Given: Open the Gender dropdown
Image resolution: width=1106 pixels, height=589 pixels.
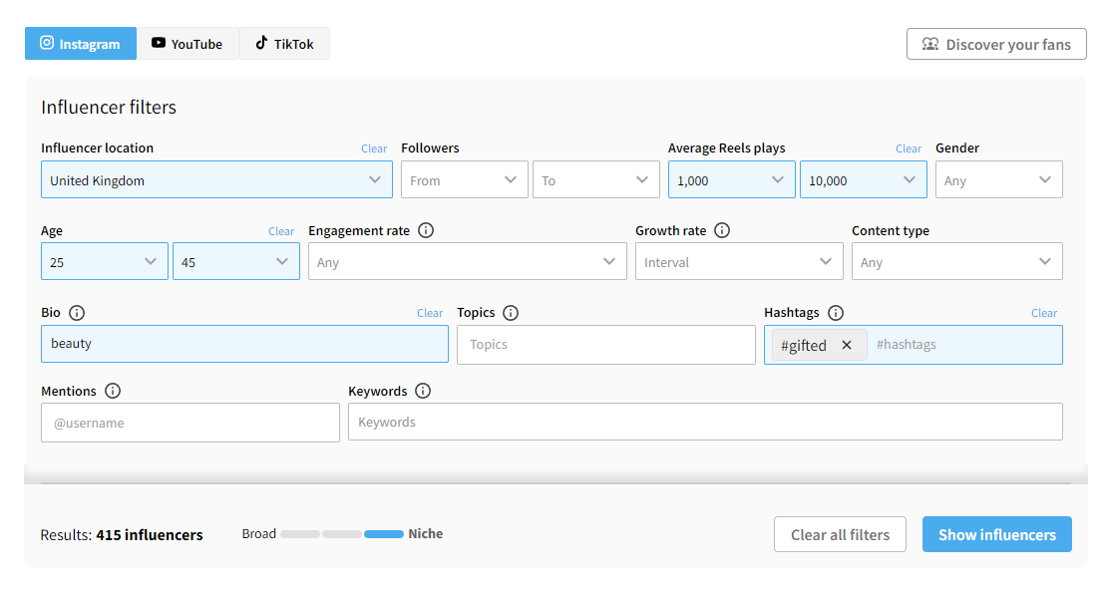Looking at the screenshot, I should (998, 179).
